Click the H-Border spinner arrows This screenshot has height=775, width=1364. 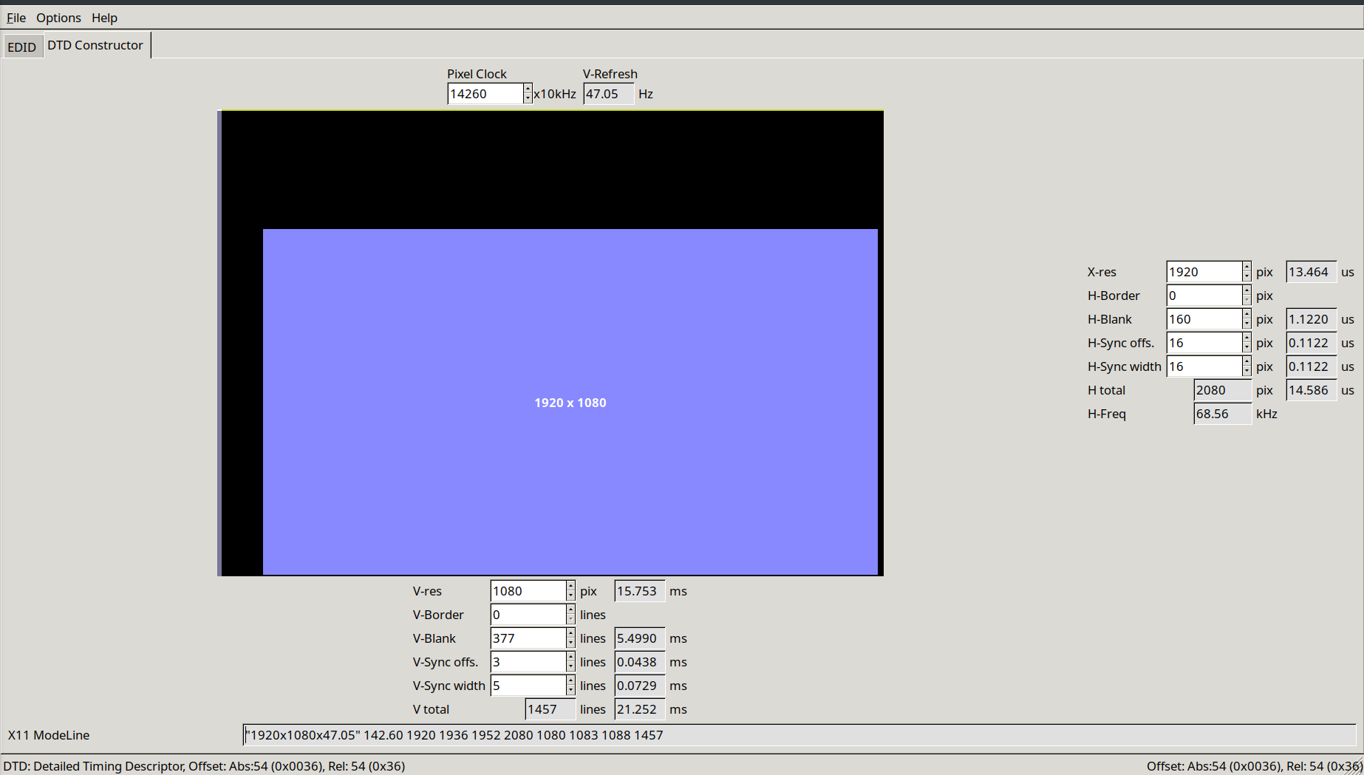tap(1247, 296)
